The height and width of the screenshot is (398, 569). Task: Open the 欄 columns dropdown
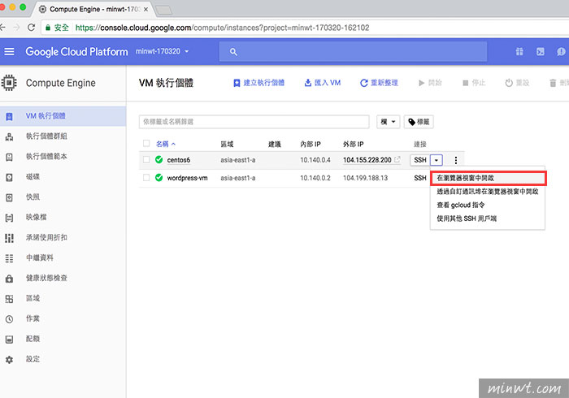388,122
